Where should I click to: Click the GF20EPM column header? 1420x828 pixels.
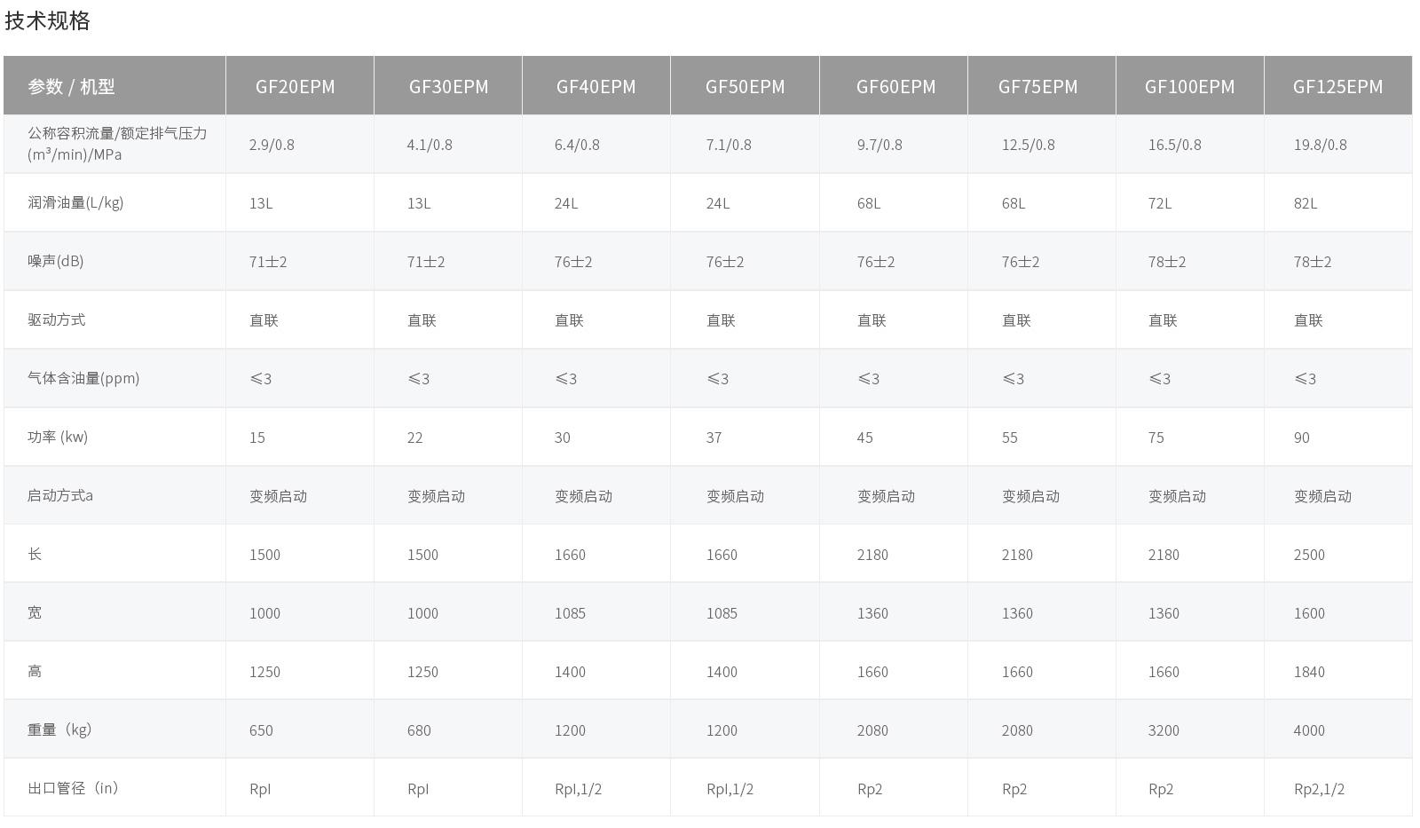point(296,87)
